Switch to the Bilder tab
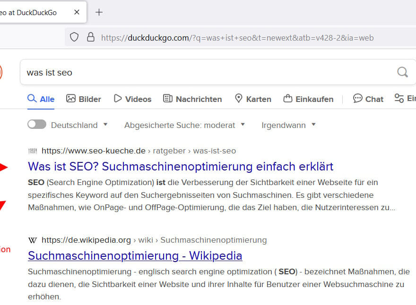416x305 pixels. pyautogui.click(x=84, y=99)
